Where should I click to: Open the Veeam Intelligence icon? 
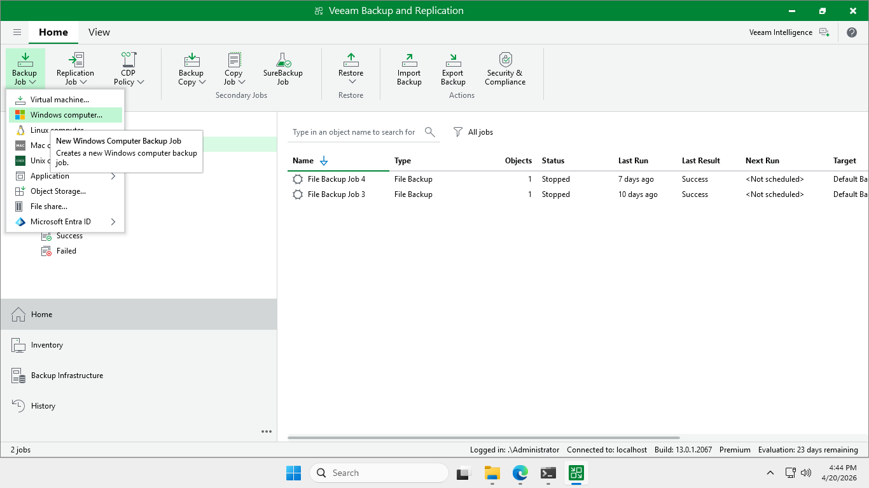(x=824, y=32)
